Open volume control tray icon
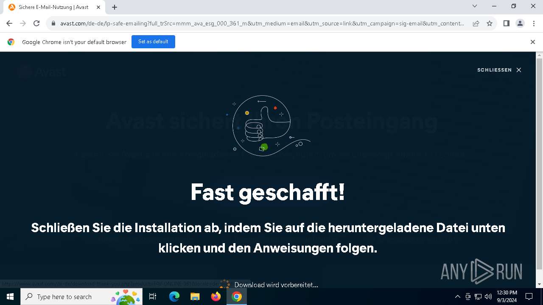 pos(488,297)
